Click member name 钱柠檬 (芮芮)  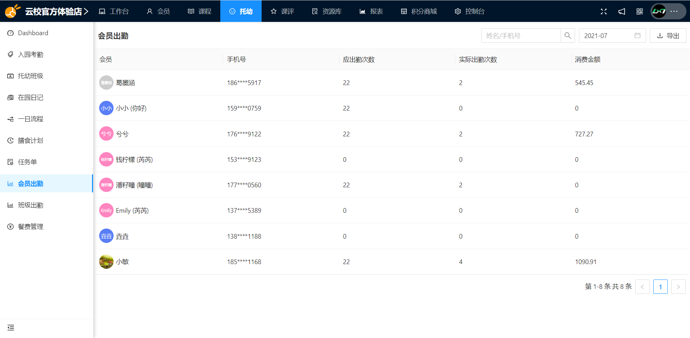pyautogui.click(x=134, y=160)
